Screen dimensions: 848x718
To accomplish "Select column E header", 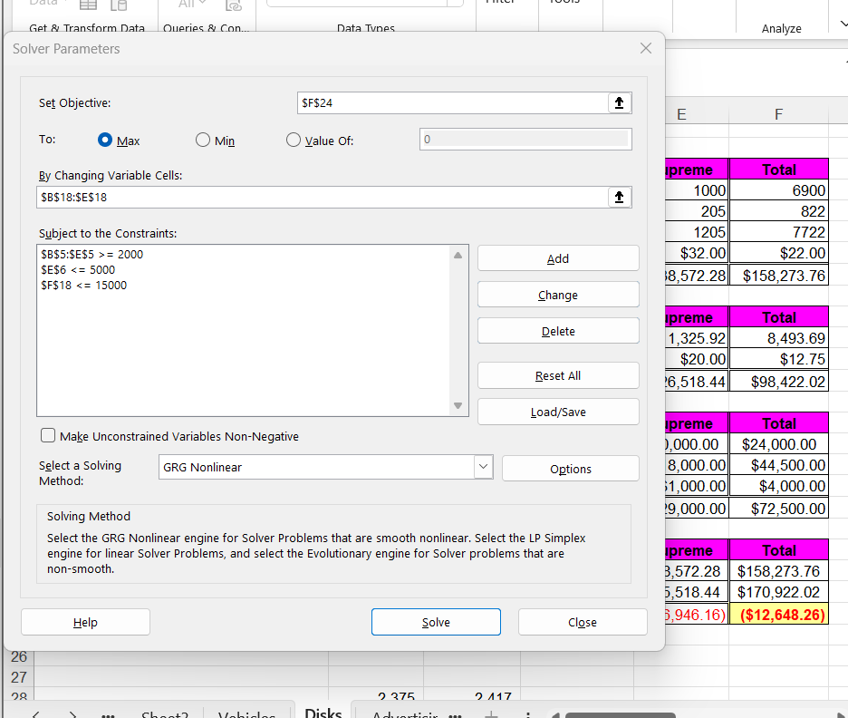I will (x=697, y=114).
